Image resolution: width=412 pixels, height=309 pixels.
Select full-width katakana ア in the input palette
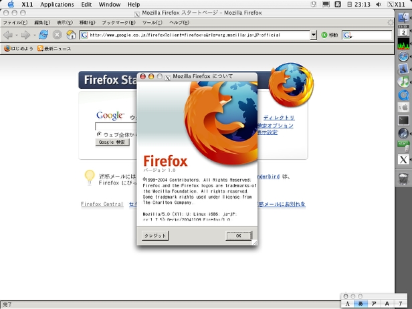pyautogui.click(x=374, y=304)
